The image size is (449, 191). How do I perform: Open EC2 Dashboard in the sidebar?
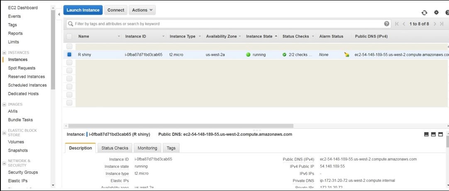click(x=23, y=8)
